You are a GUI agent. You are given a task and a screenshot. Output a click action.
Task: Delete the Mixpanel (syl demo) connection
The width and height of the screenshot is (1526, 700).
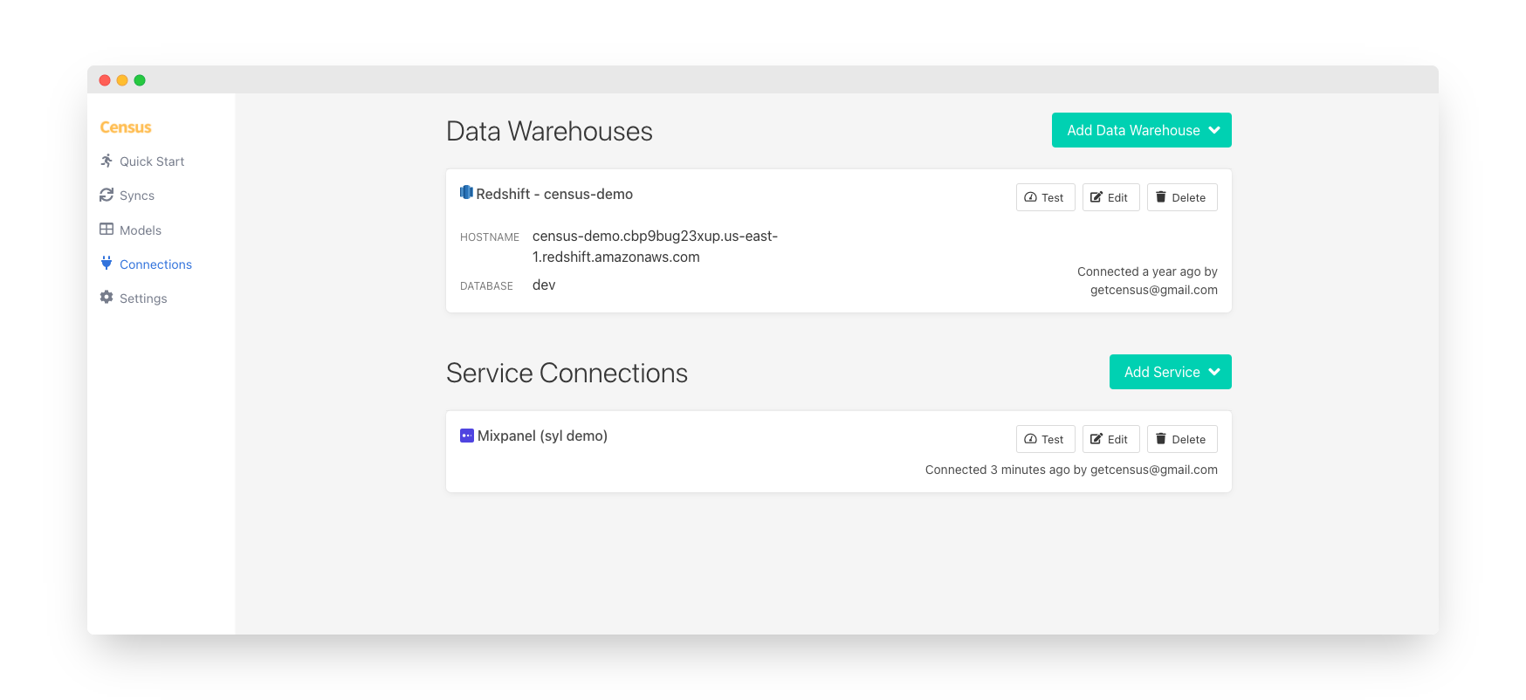point(1181,439)
